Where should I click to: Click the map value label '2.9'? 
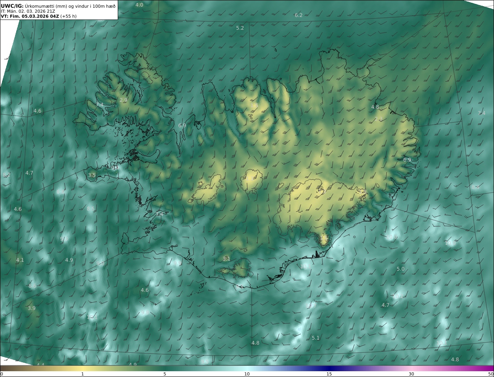(123, 100)
